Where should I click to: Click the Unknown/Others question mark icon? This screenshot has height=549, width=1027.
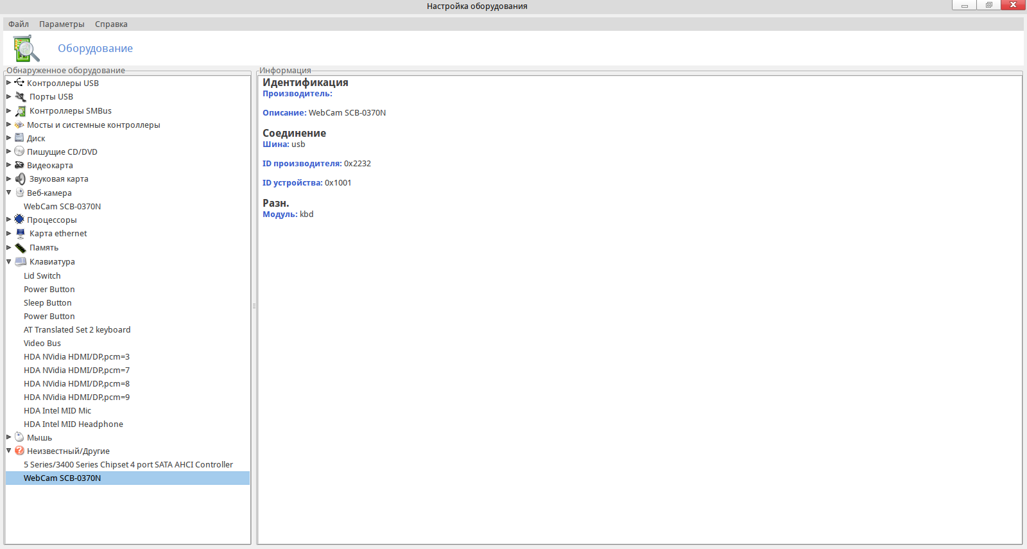tap(19, 451)
